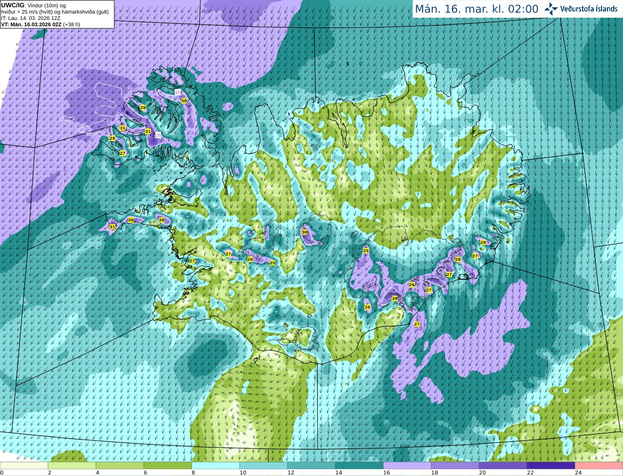Click the legend scale label 18
The width and height of the screenshot is (623, 476).
[435, 473]
